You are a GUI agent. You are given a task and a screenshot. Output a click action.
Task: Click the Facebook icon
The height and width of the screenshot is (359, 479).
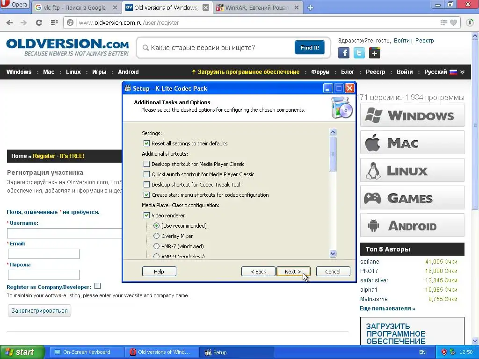point(344,53)
